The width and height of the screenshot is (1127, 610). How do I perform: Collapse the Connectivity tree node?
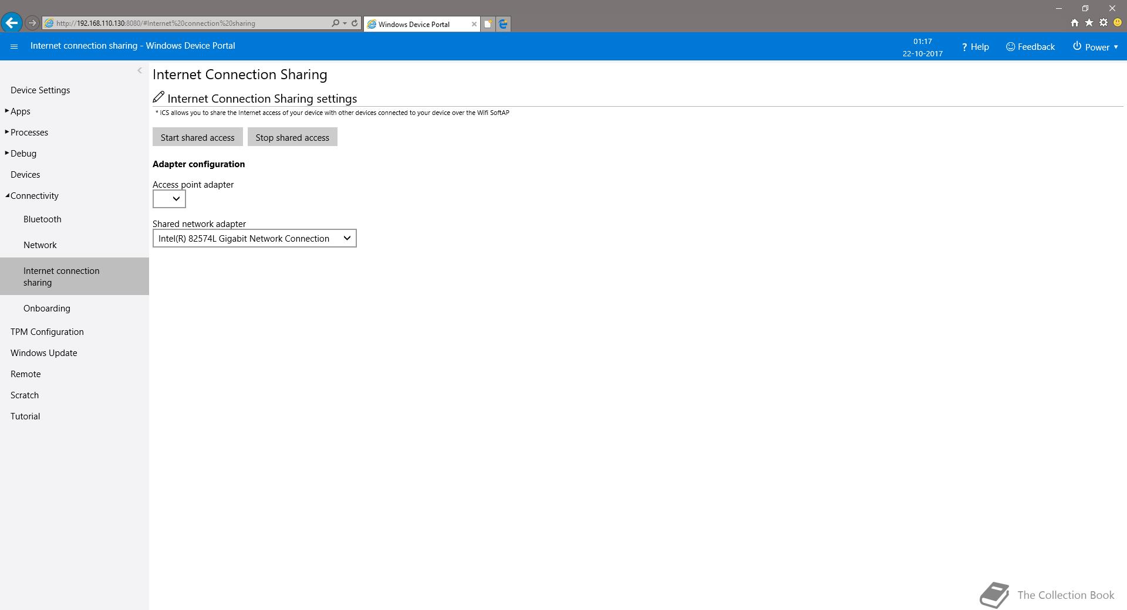point(7,195)
